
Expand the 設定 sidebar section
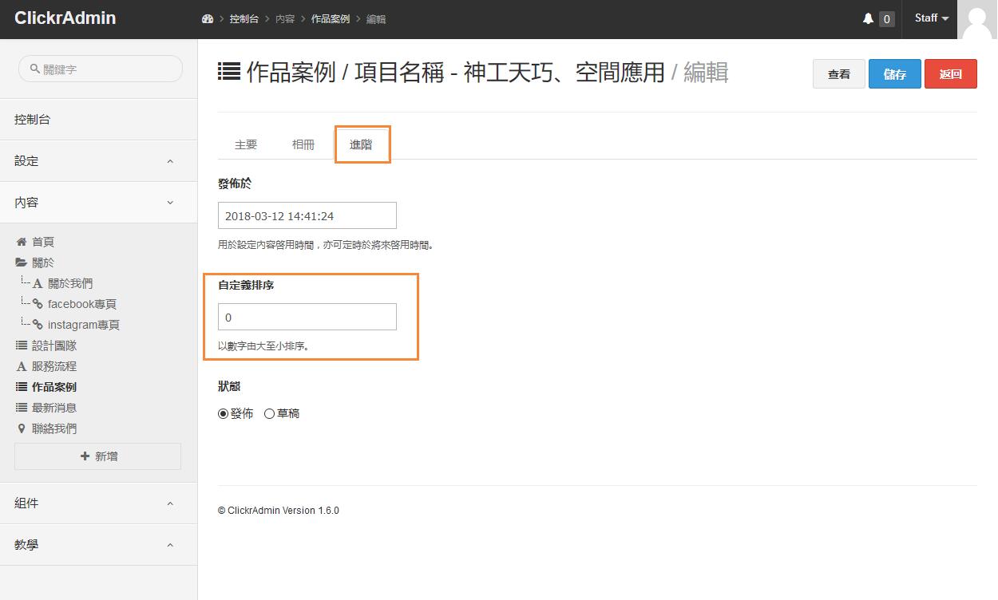(98, 160)
